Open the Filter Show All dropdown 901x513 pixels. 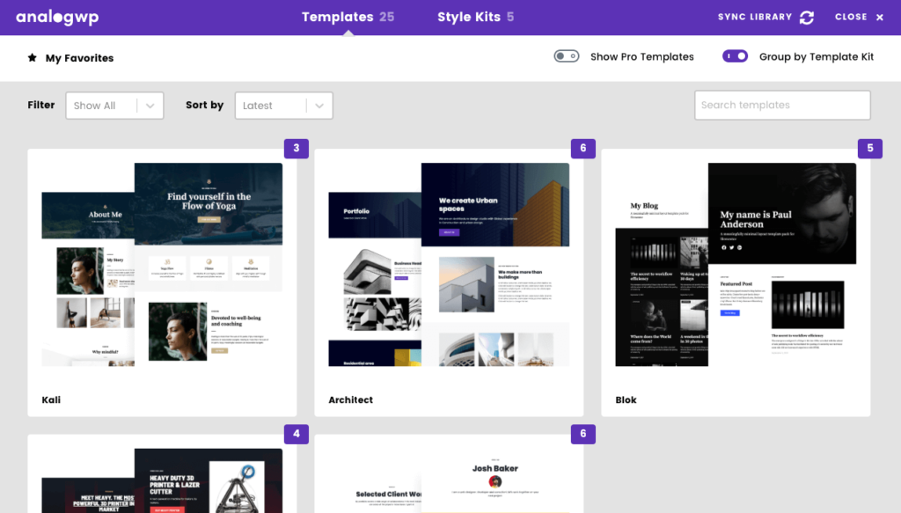(x=114, y=106)
